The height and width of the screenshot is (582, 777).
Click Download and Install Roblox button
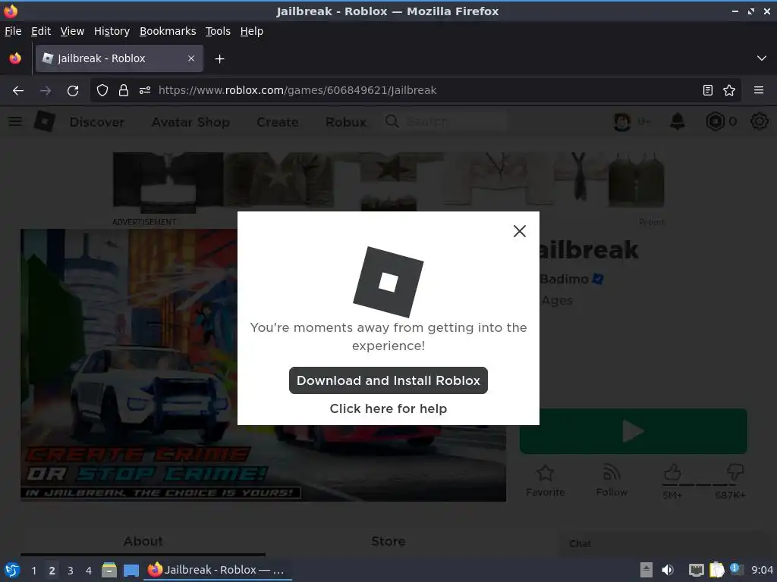pos(388,380)
